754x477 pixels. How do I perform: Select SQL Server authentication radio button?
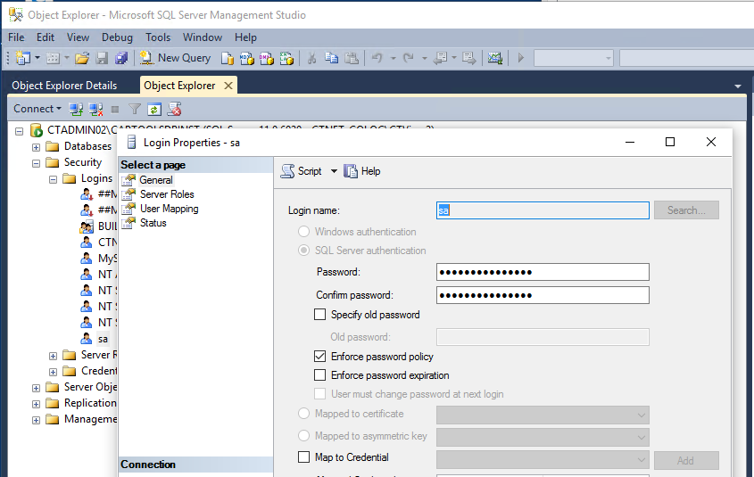coord(303,251)
